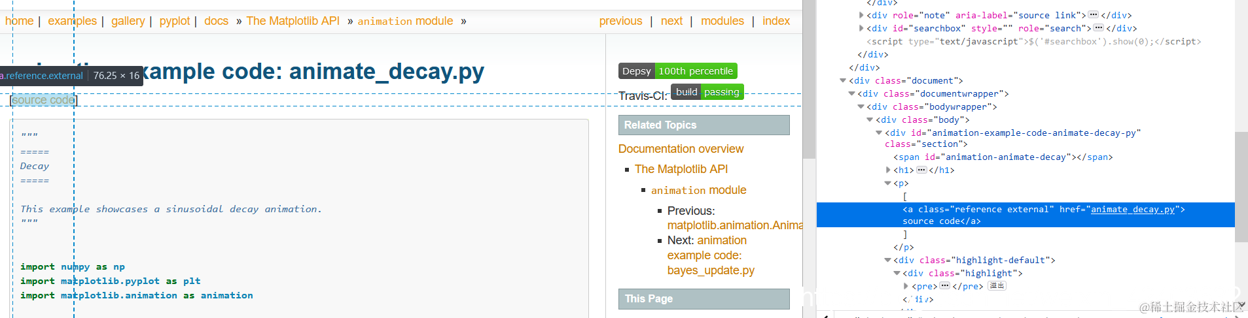The height and width of the screenshot is (318, 1248).
Task: Collapse the p element node
Action: pyautogui.click(x=888, y=183)
